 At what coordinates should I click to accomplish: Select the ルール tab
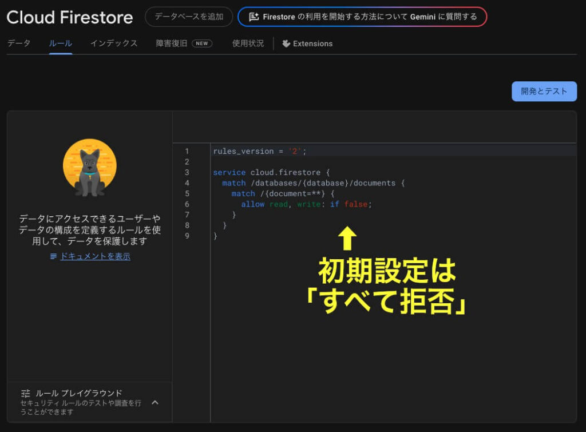(61, 43)
